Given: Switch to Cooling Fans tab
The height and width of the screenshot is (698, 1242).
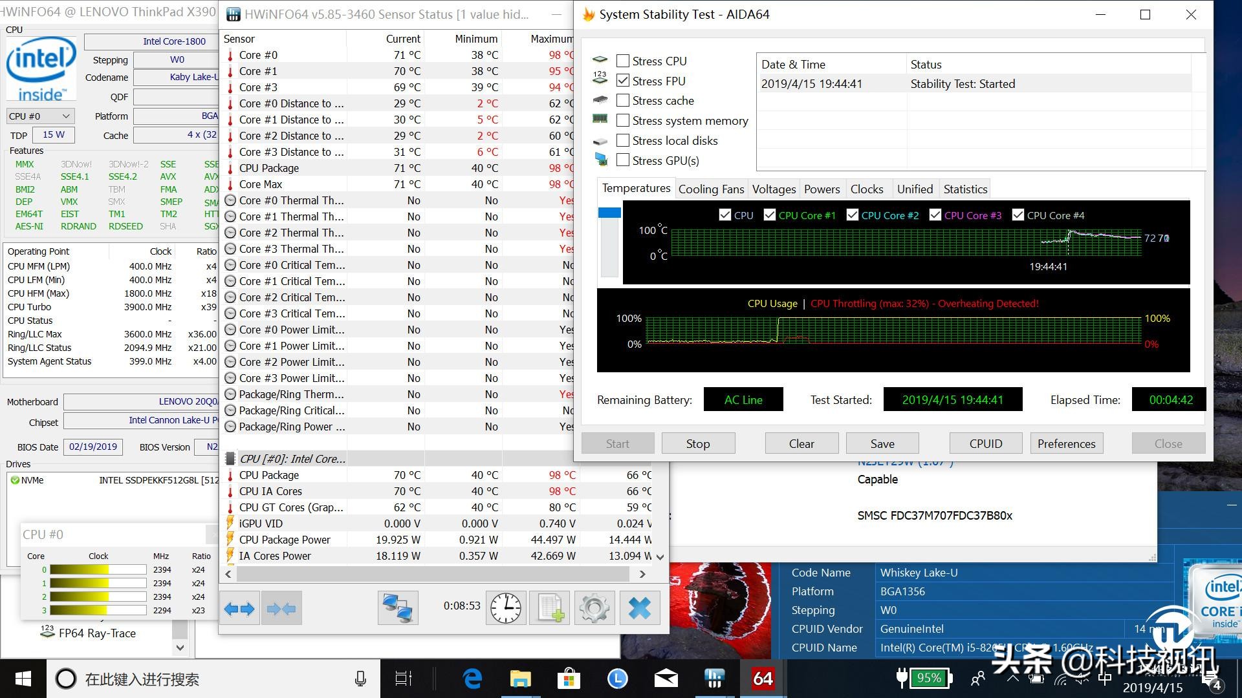Looking at the screenshot, I should (711, 189).
